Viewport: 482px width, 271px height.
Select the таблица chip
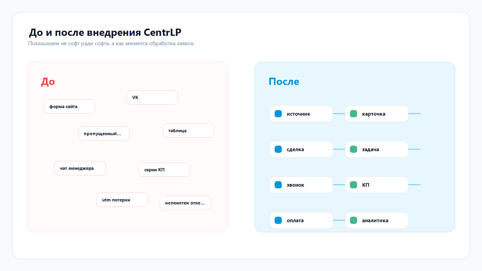click(188, 131)
